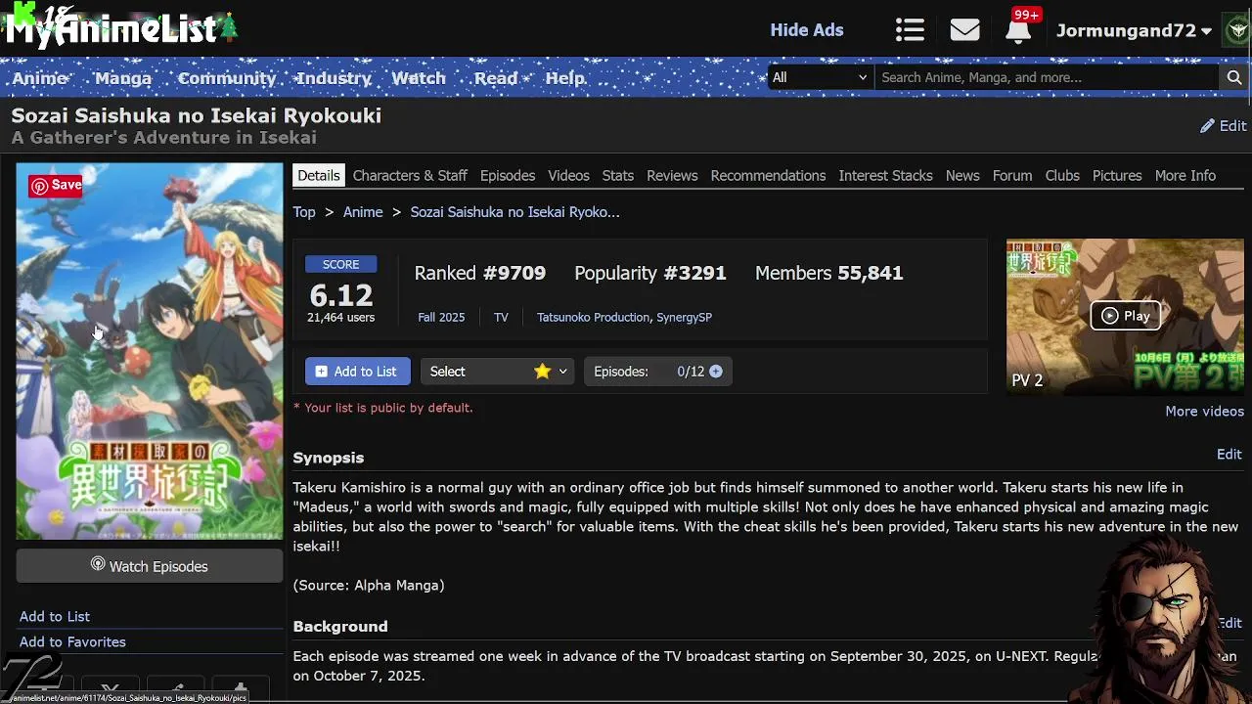
Task: Open the SynergySP studio link
Action: click(684, 318)
